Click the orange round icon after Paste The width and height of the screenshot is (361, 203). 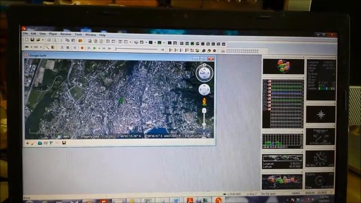pos(80,41)
